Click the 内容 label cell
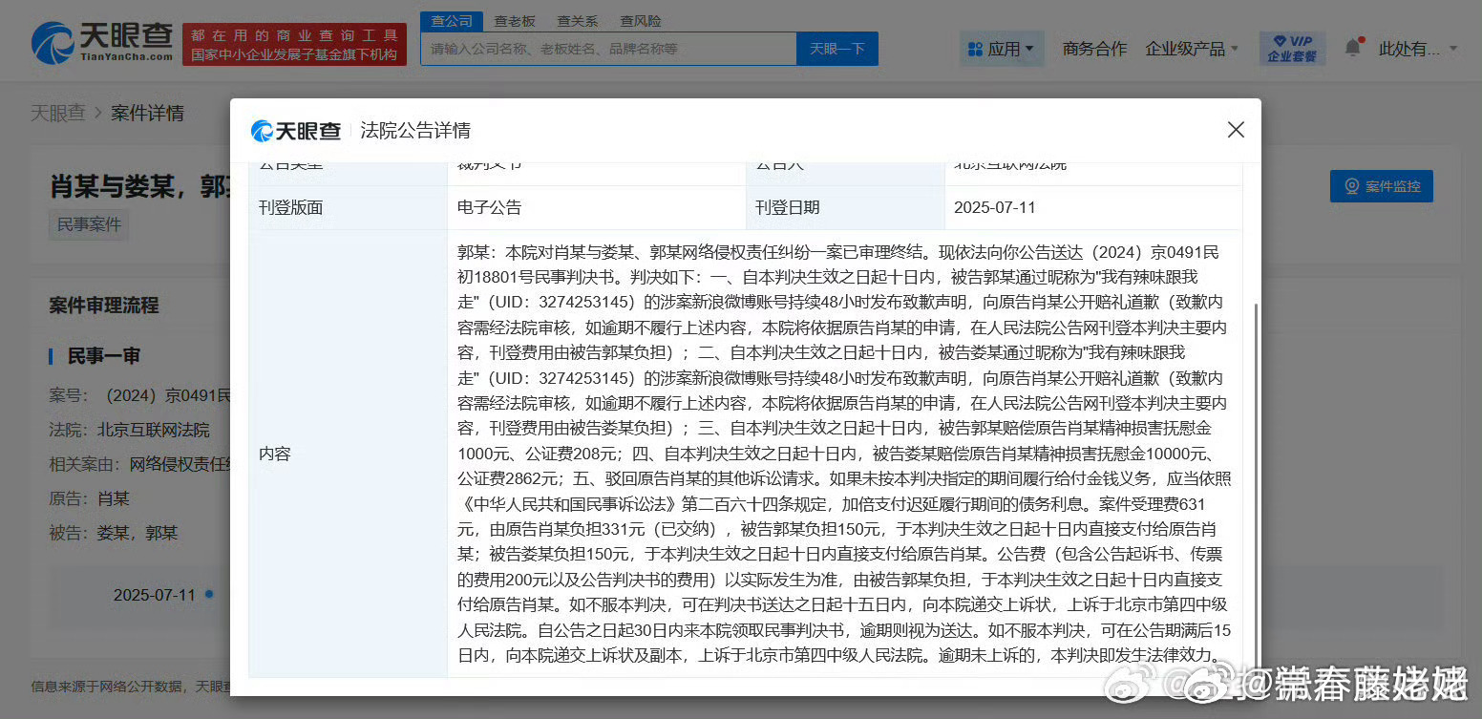Image resolution: width=1482 pixels, height=719 pixels. (348, 454)
